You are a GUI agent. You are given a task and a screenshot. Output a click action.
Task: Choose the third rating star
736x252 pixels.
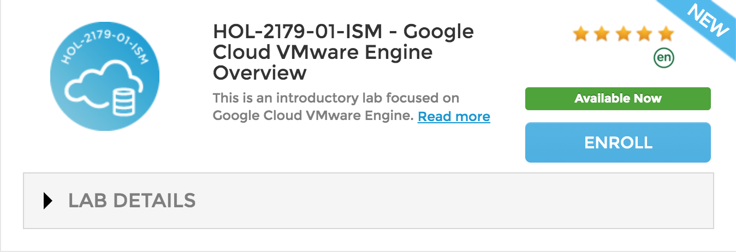point(623,34)
